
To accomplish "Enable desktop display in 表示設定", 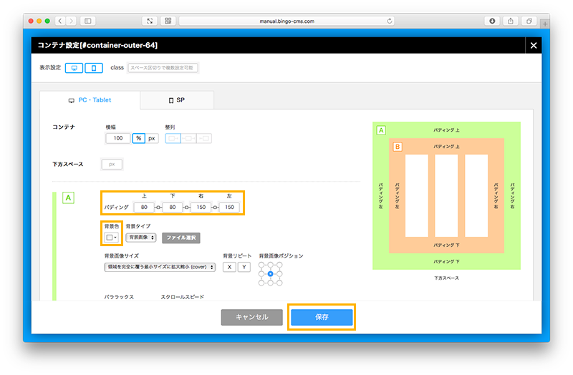I will (x=74, y=68).
